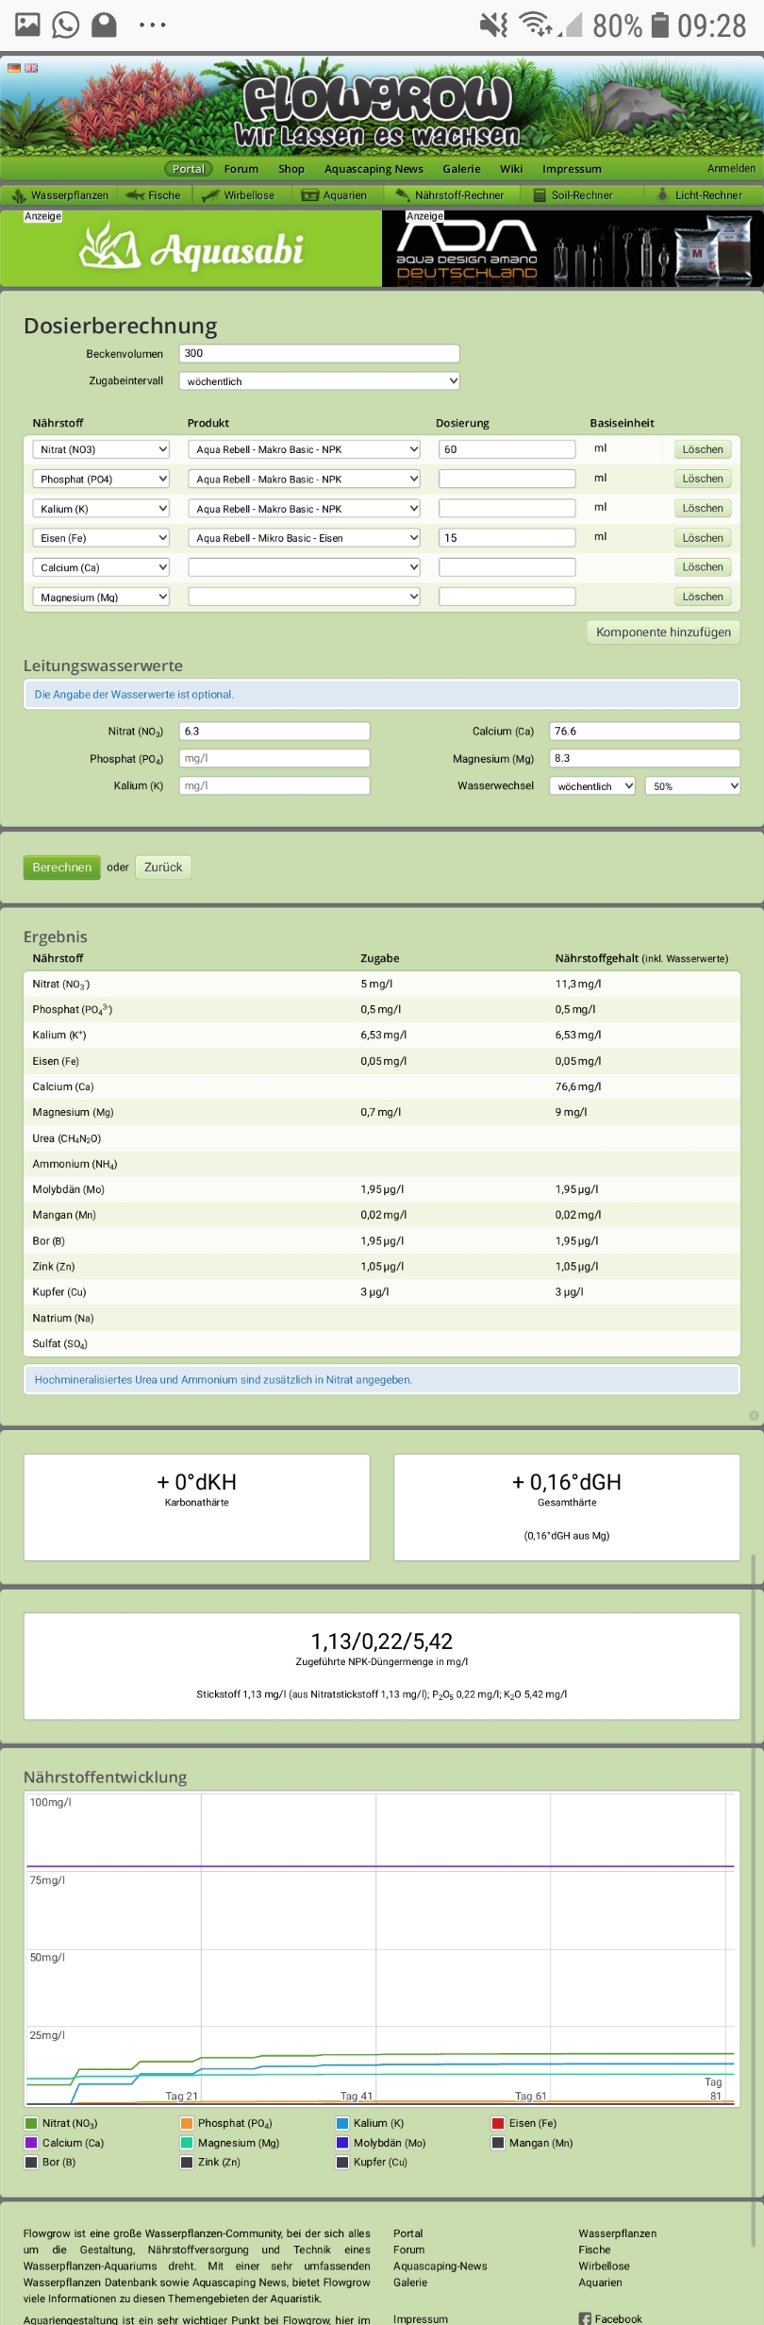Tap the aquarium icon beside Aquarien
This screenshot has width=764, height=2325.
click(x=310, y=195)
